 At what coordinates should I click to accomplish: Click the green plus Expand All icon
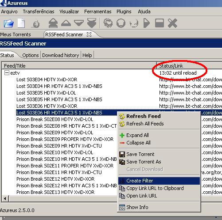122,135
